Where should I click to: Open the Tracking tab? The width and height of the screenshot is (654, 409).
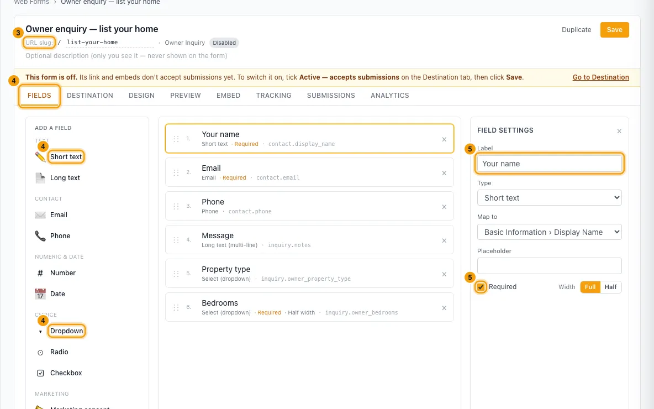pyautogui.click(x=273, y=96)
